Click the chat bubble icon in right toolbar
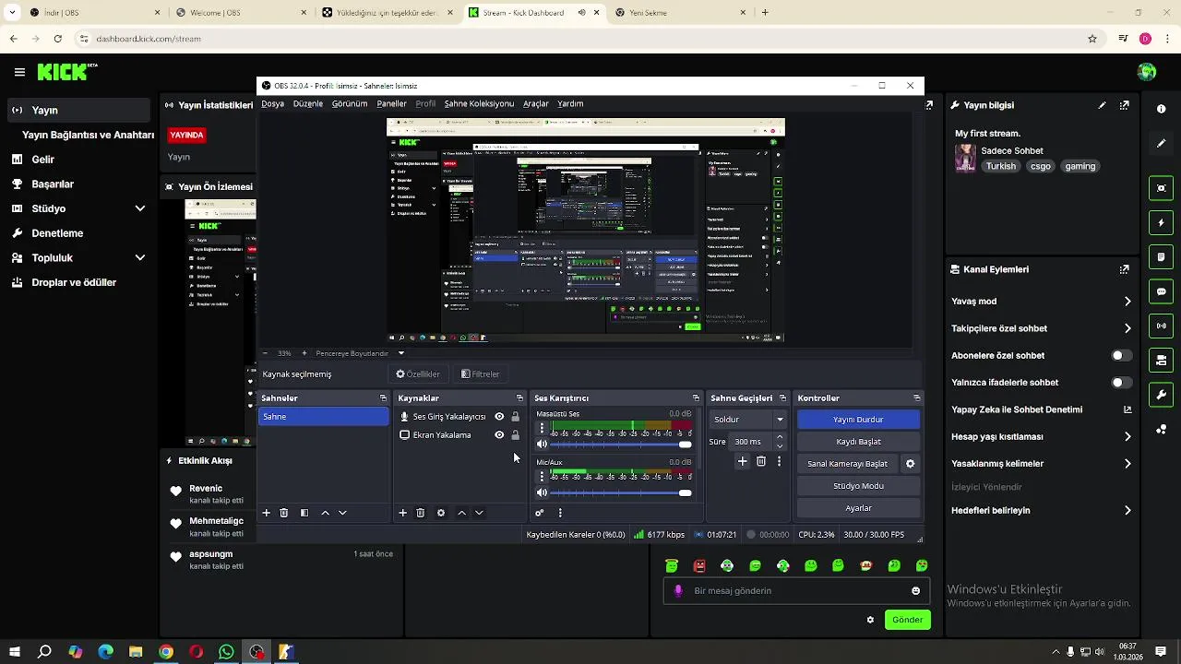Image resolution: width=1181 pixels, height=664 pixels. [1161, 291]
